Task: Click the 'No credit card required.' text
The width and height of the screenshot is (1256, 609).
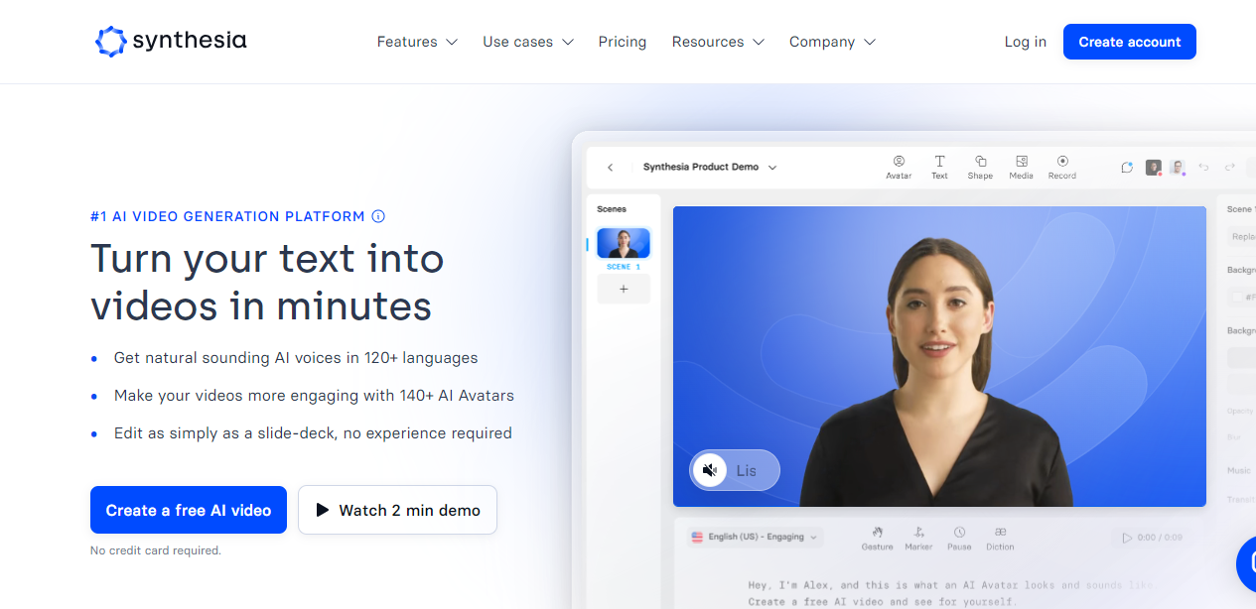Action: tap(156, 550)
